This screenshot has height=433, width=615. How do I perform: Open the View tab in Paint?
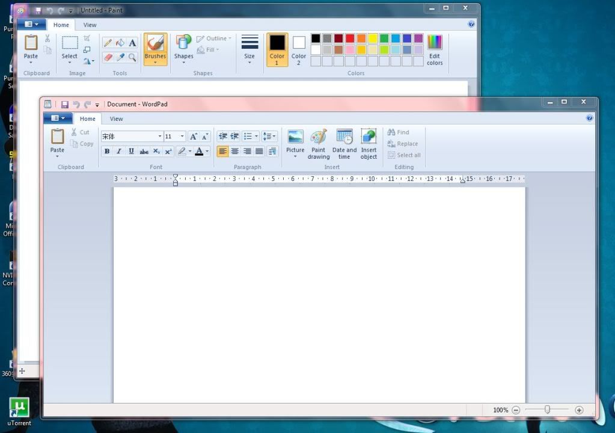pos(90,25)
